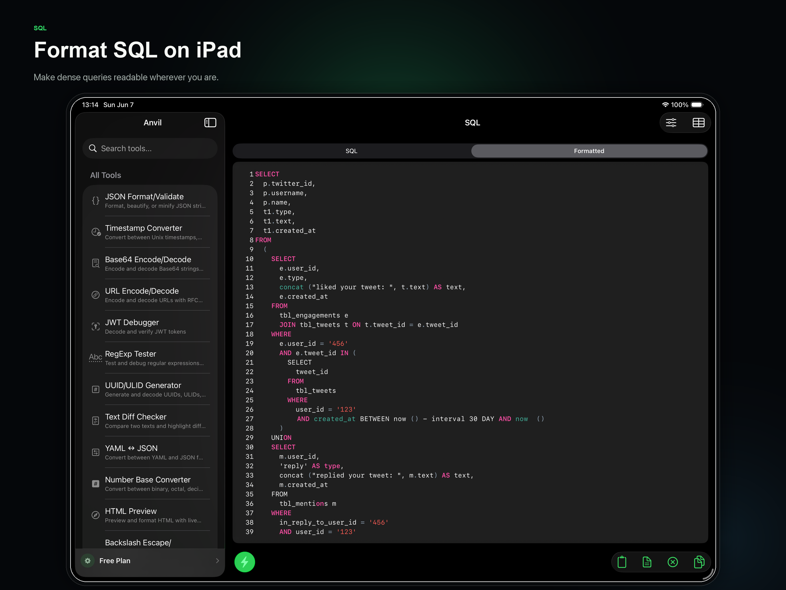The width and height of the screenshot is (786, 590).
Task: Open RegExp Tester tool
Action: point(150,358)
